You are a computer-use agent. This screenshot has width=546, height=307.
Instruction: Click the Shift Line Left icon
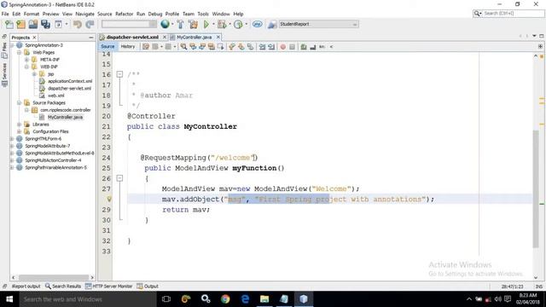click(262, 47)
